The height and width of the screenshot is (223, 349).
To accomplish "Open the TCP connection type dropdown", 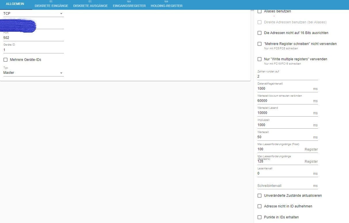I will click(33, 14).
